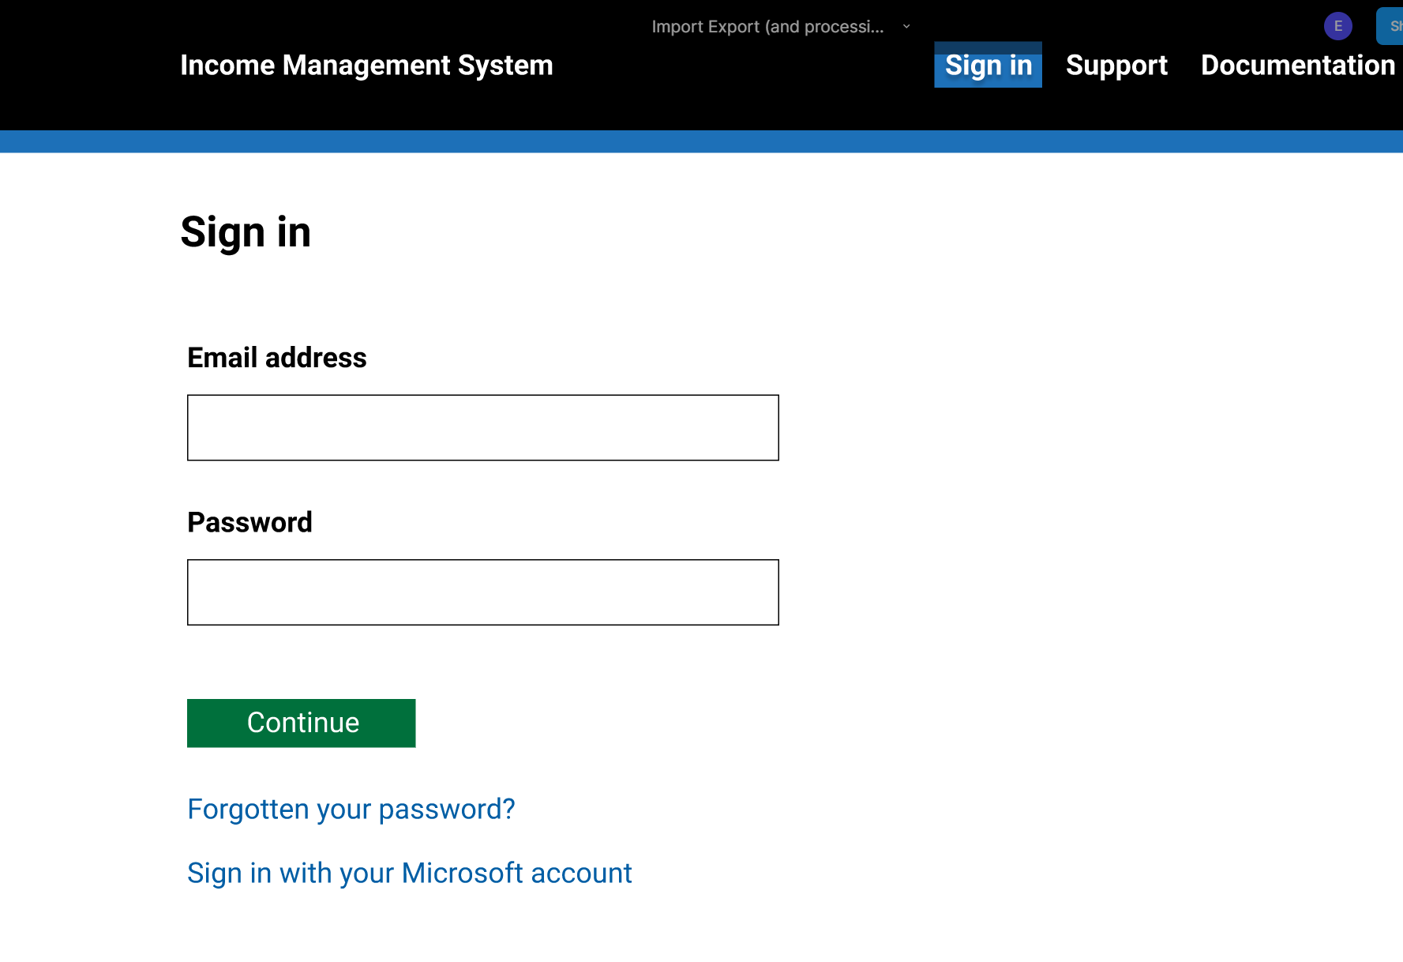Focus the Email address input field

[482, 427]
